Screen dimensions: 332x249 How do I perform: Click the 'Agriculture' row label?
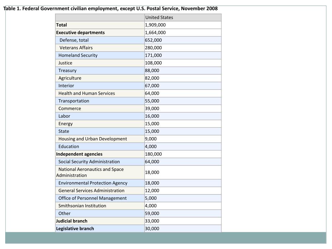point(70,78)
